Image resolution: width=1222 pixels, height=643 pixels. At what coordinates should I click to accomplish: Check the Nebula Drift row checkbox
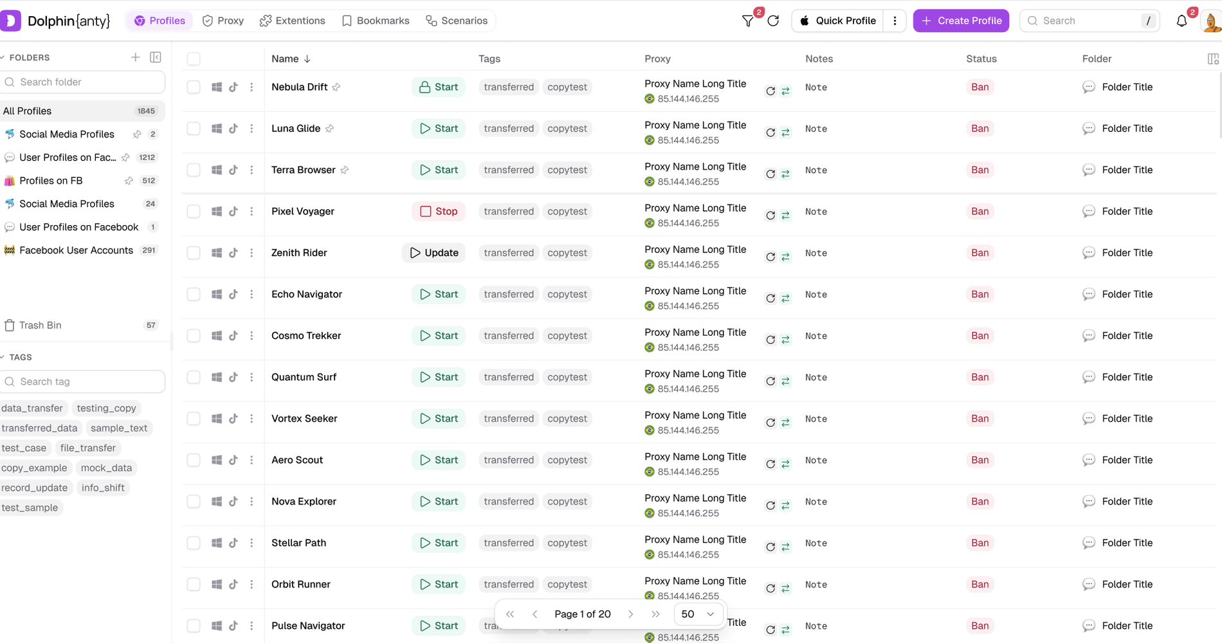coord(194,87)
